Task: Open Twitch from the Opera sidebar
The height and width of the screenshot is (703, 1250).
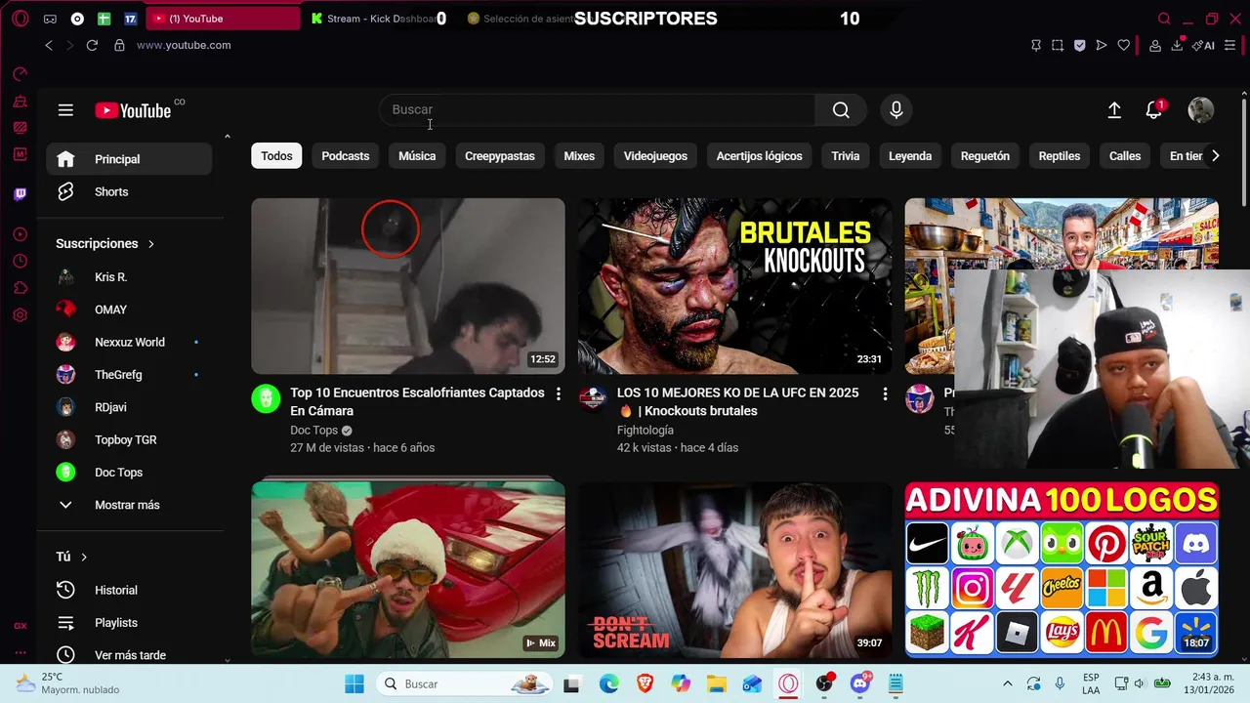Action: point(20,193)
